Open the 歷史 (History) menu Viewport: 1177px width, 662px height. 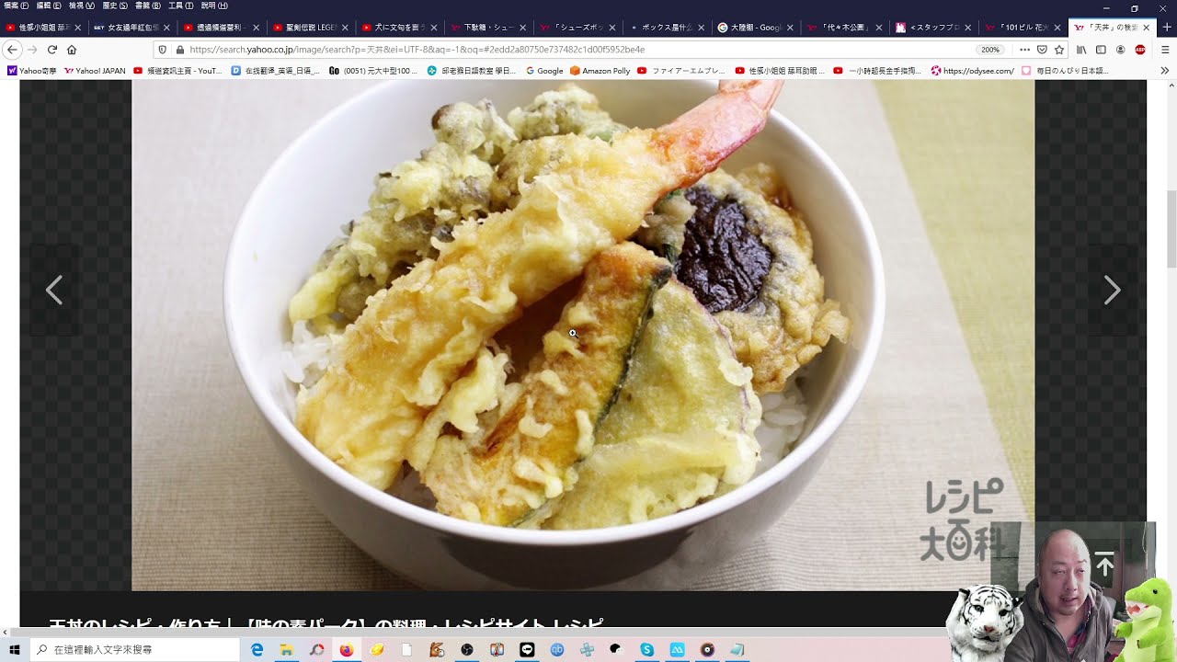(x=115, y=6)
